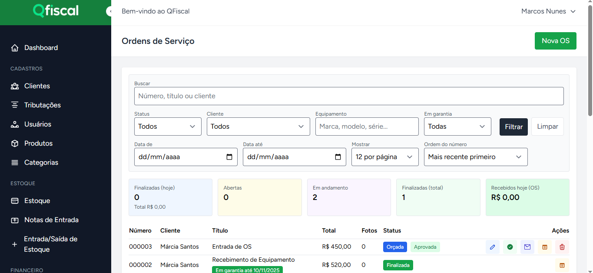Change the Ordem do número sort dropdown
This screenshot has height=273, width=593.
[x=475, y=157]
